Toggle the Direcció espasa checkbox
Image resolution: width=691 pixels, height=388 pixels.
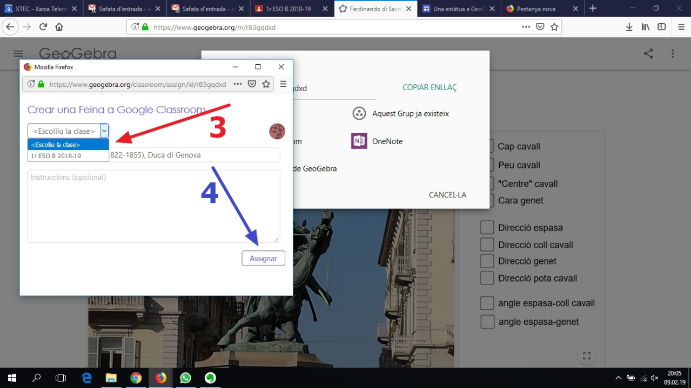tap(487, 228)
